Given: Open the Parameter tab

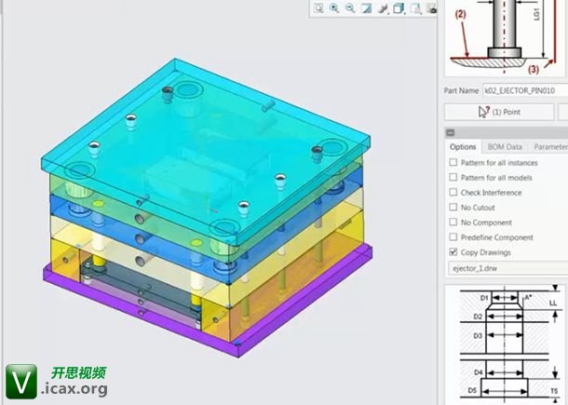Looking at the screenshot, I should [549, 147].
